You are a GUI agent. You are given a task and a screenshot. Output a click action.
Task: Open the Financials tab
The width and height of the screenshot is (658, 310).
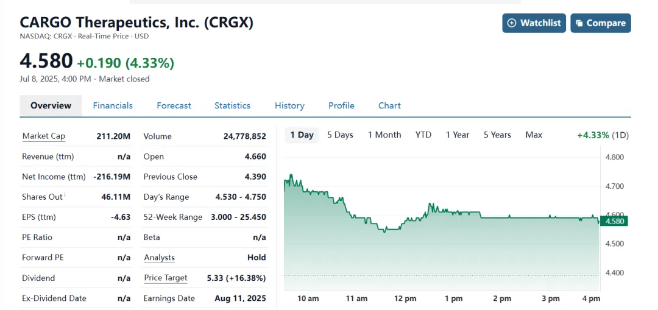point(113,105)
